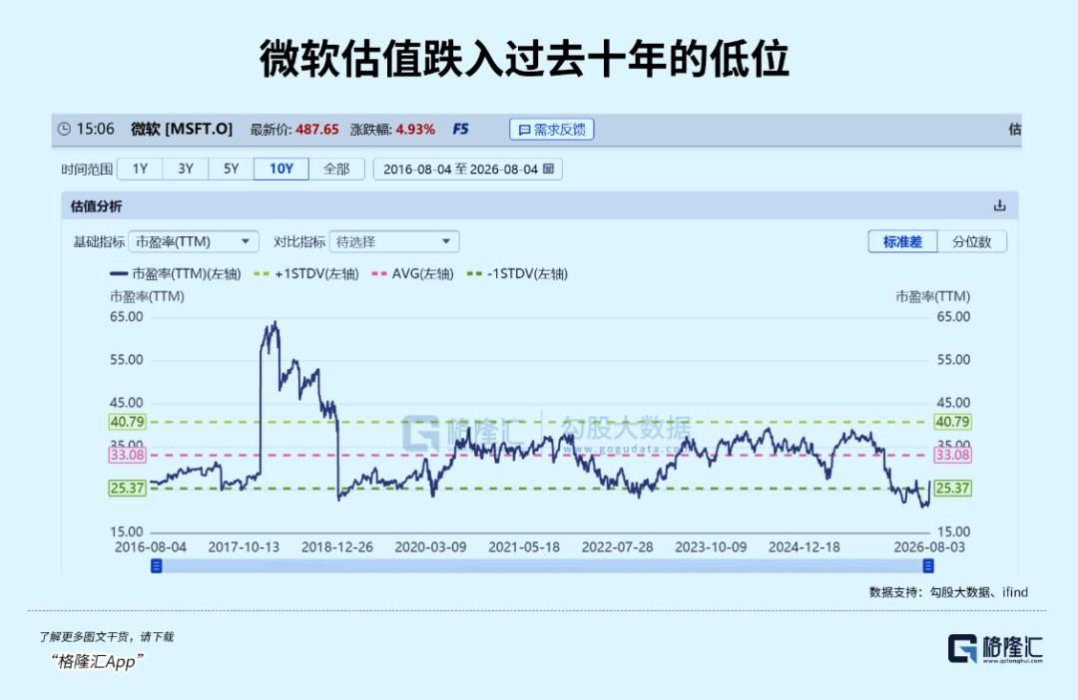Screen dimensions: 1078x700
Task: Click the F5 refresh shortcut icon
Action: coord(460,130)
